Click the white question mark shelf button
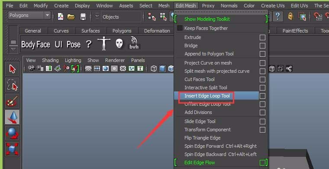 (x=89, y=44)
